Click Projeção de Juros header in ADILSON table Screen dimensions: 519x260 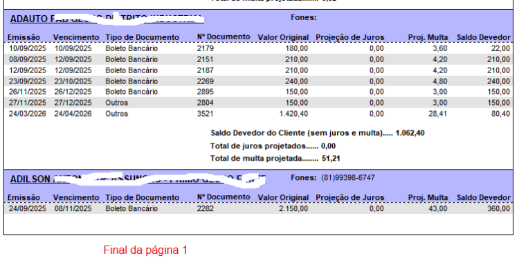(x=350, y=198)
